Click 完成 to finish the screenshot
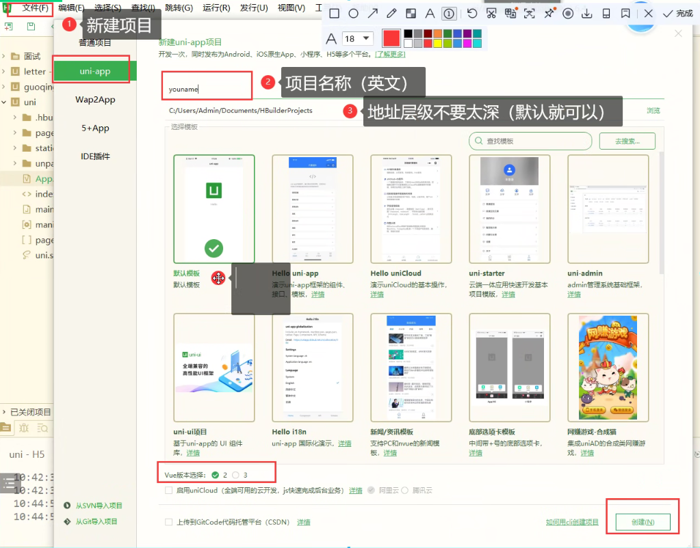This screenshot has height=548, width=700. pos(677,14)
